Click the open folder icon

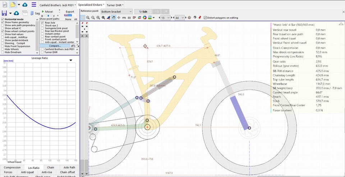pos(13,5)
